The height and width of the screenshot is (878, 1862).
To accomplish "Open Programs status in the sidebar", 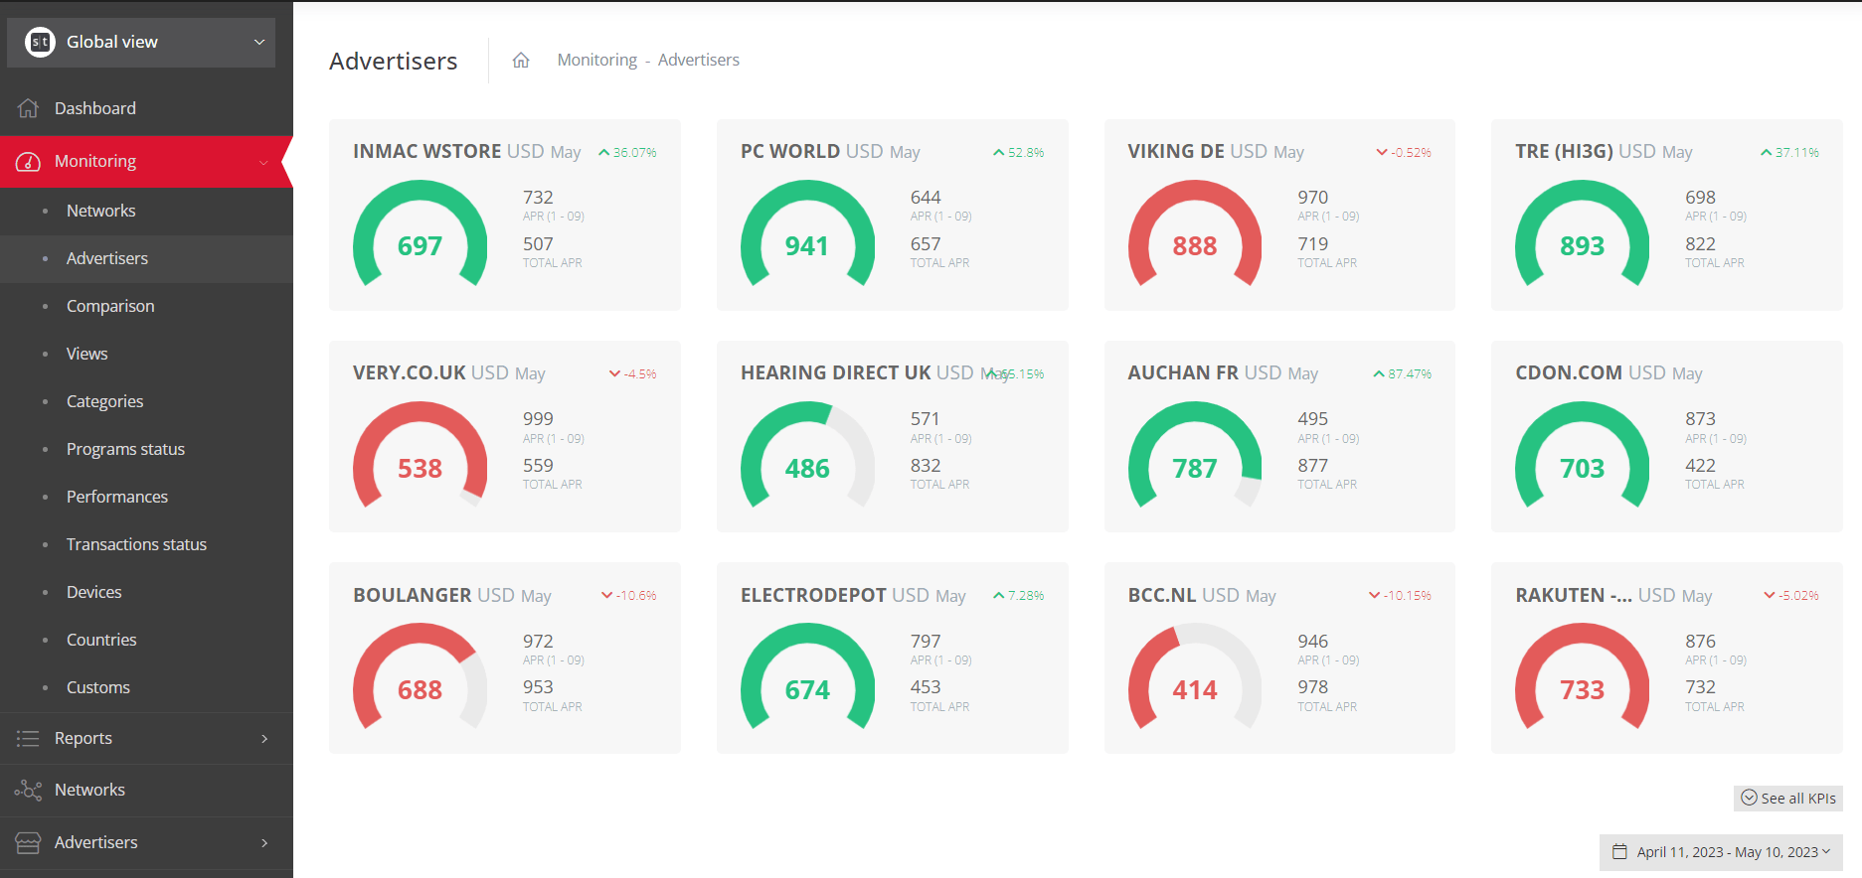I will click(x=146, y=449).
